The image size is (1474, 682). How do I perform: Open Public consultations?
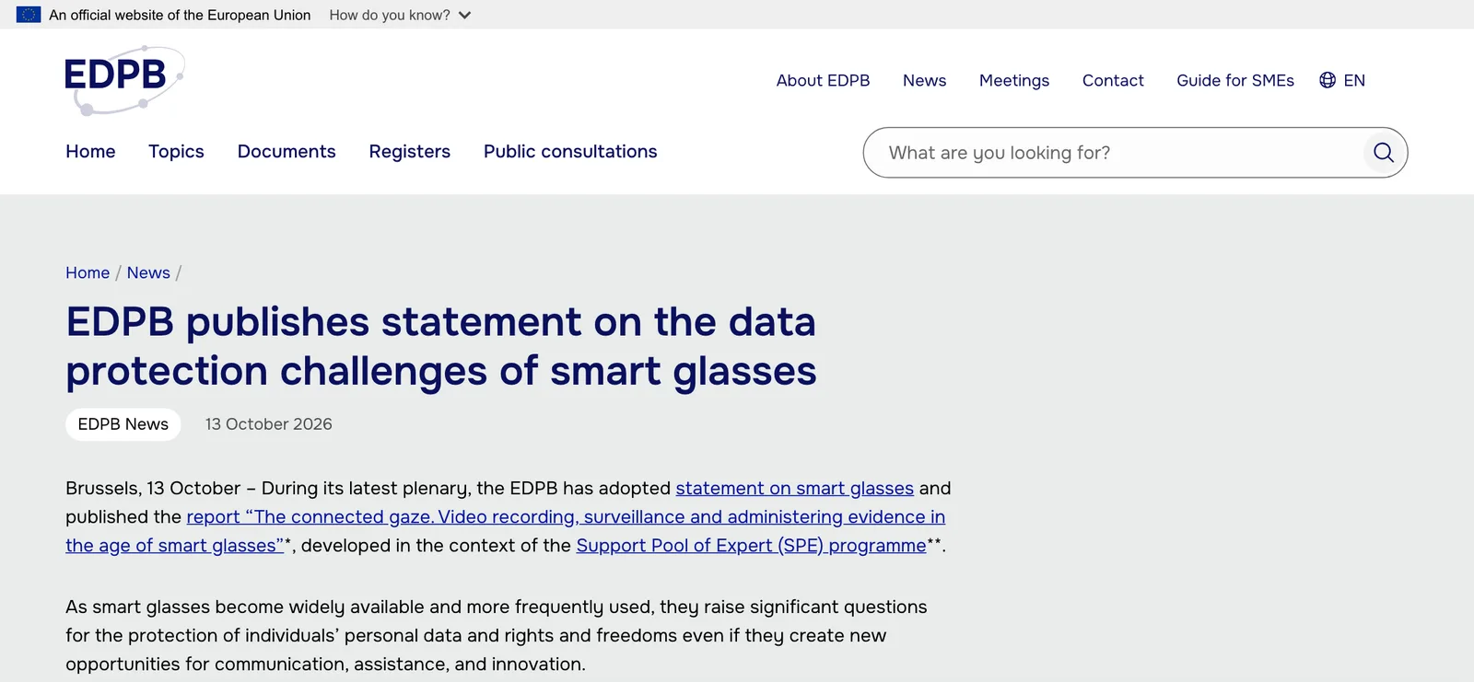tap(570, 152)
